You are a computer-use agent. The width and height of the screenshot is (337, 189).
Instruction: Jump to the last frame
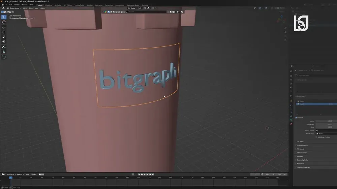[153, 174]
